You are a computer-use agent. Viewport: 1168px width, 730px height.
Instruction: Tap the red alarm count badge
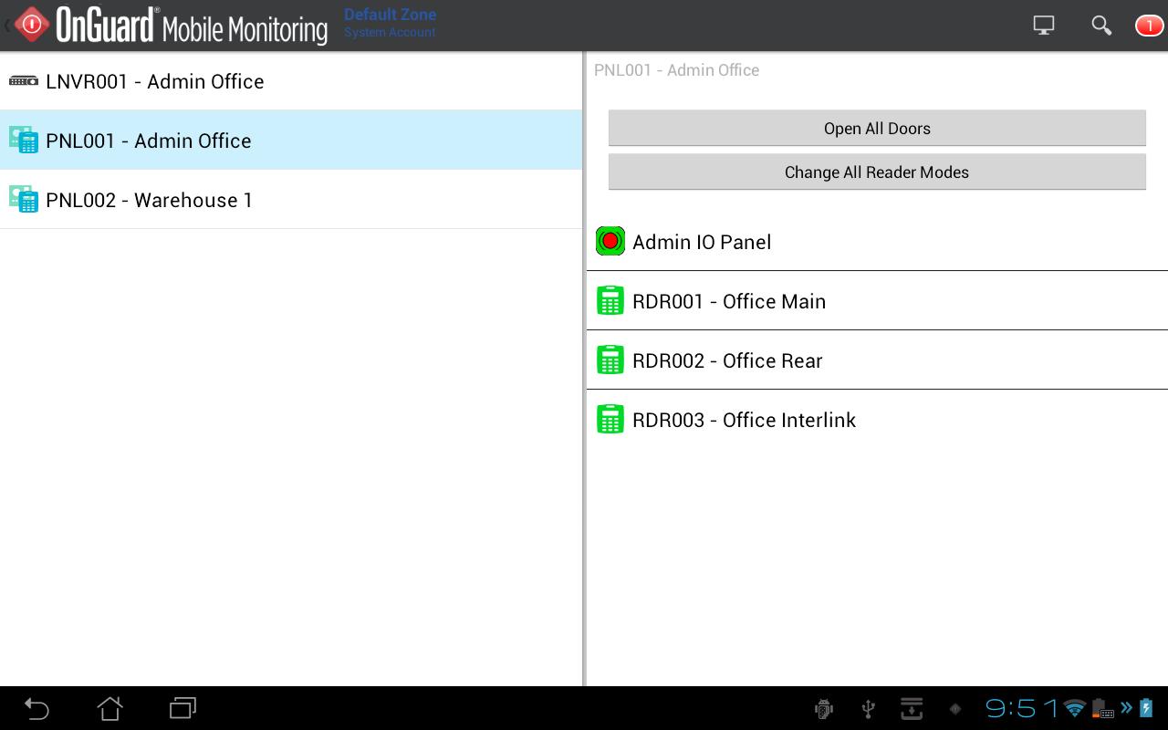click(1149, 25)
